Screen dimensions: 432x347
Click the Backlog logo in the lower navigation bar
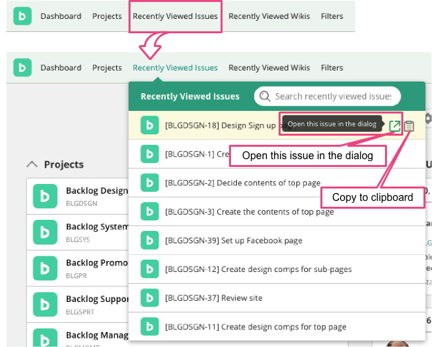point(22,67)
